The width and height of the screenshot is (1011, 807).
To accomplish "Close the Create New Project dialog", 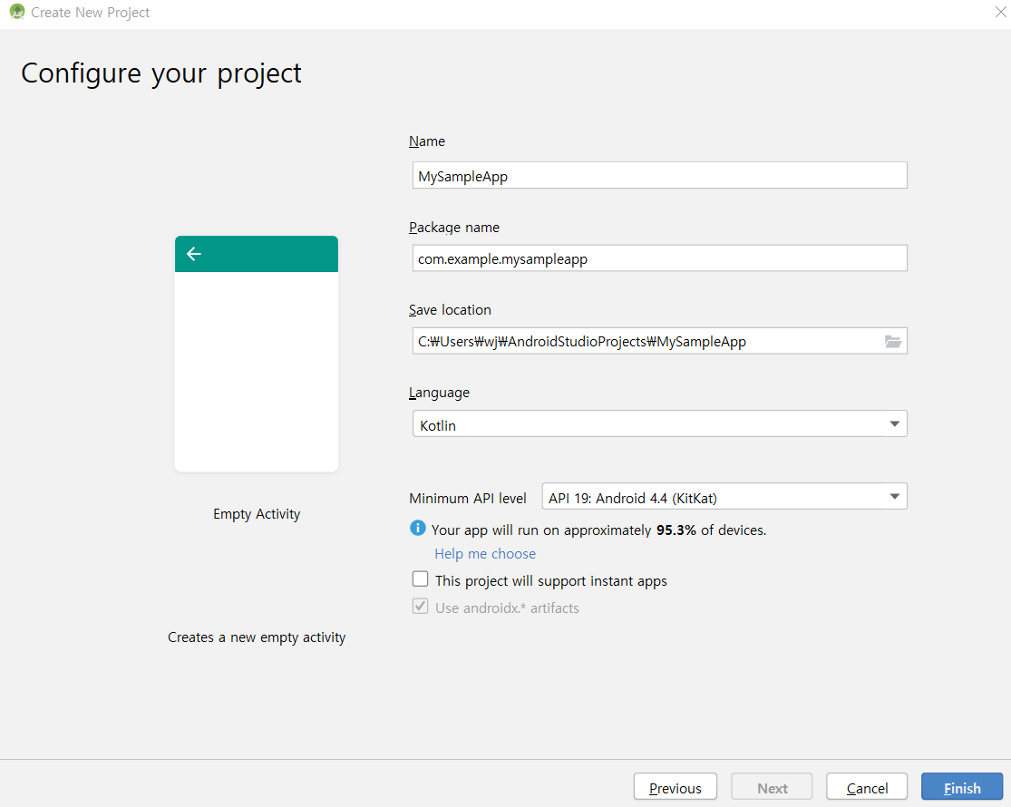I will coord(1000,13).
